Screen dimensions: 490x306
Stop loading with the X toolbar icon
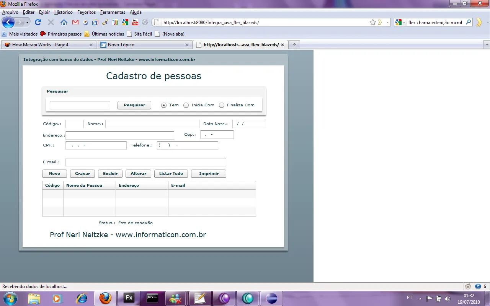[x=51, y=22]
